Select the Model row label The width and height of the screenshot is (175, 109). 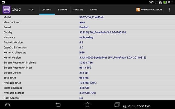click(x=7, y=17)
